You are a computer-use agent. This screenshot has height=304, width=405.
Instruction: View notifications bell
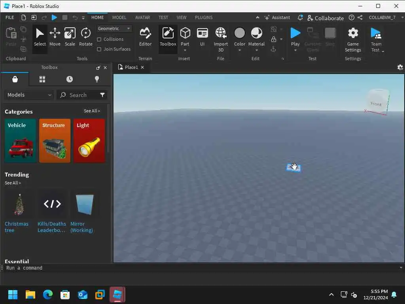300,17
